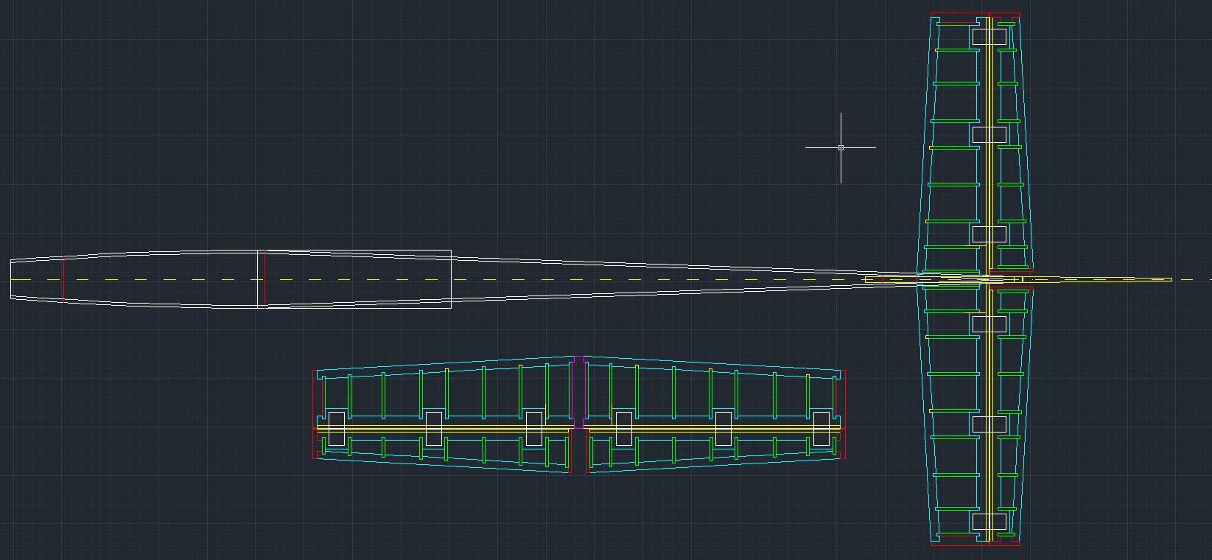Viewport: 1212px width, 560px height.
Task: Pick the bottommost white rectangle in the vertical wing
Action: click(x=989, y=522)
